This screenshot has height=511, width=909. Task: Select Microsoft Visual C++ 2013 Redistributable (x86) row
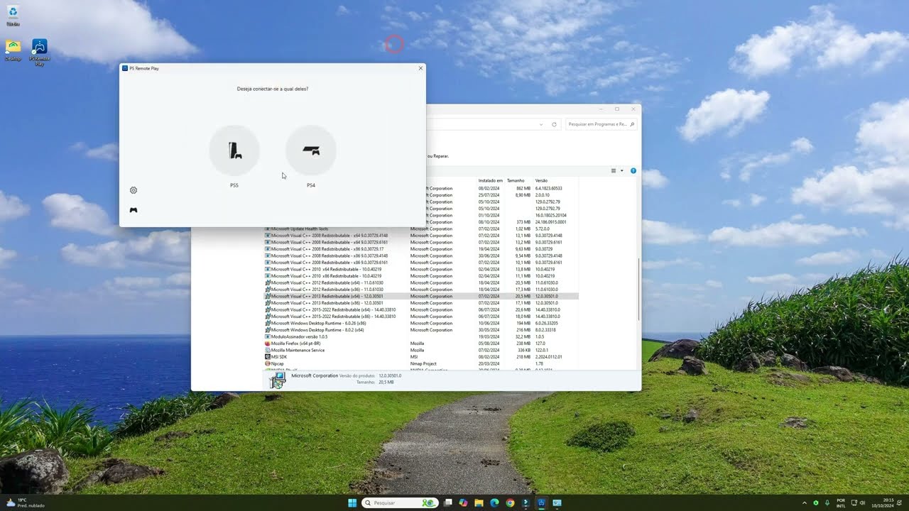pyautogui.click(x=421, y=303)
